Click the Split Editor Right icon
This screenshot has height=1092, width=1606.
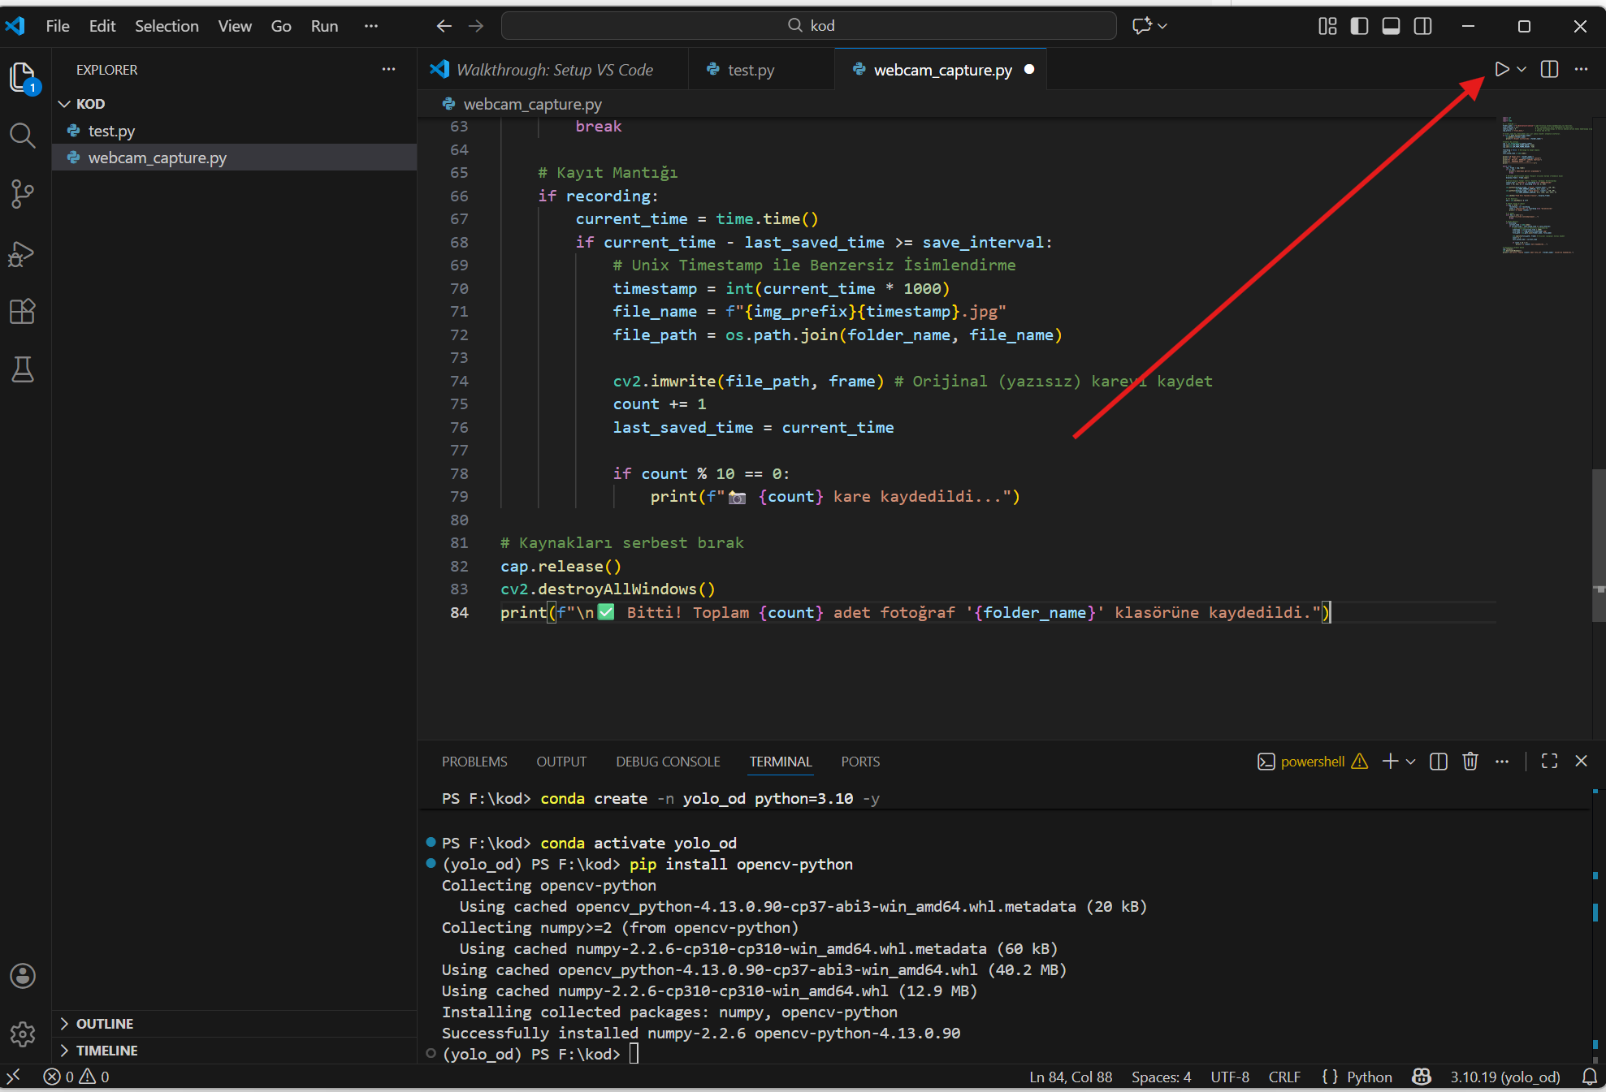(x=1549, y=70)
